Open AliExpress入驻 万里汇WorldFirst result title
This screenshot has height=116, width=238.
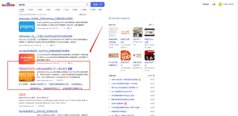pos(45,36)
